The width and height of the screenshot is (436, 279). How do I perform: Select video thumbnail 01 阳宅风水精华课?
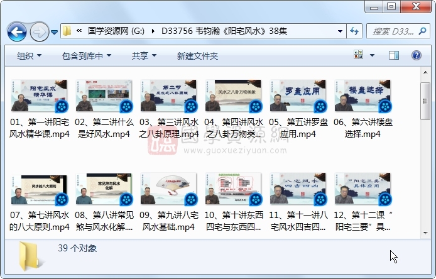point(39,96)
